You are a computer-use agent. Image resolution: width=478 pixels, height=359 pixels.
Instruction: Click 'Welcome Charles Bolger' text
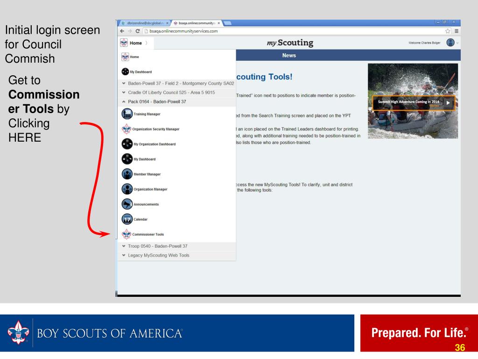point(424,43)
